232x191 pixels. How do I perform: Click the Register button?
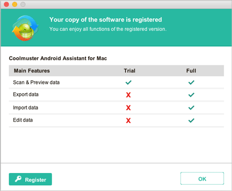30,179
